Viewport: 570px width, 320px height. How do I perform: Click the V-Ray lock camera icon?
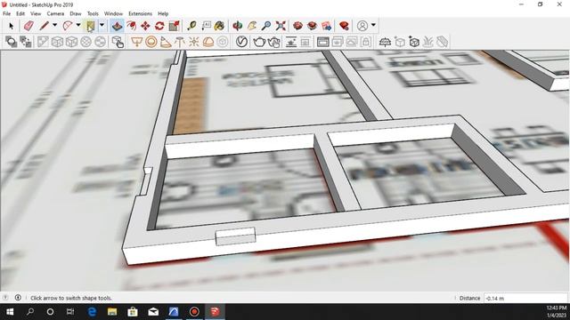coord(366,42)
